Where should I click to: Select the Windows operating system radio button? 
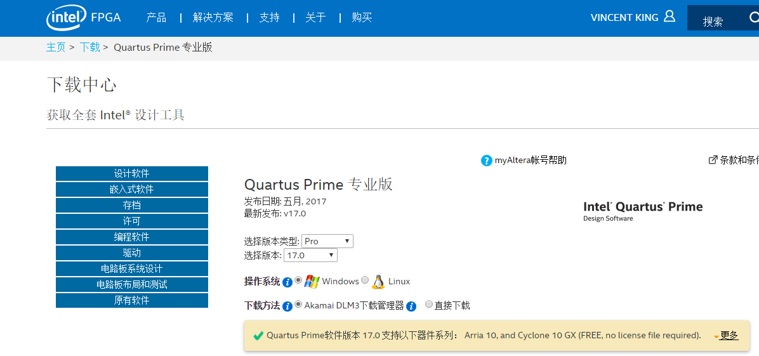pyautogui.click(x=298, y=280)
